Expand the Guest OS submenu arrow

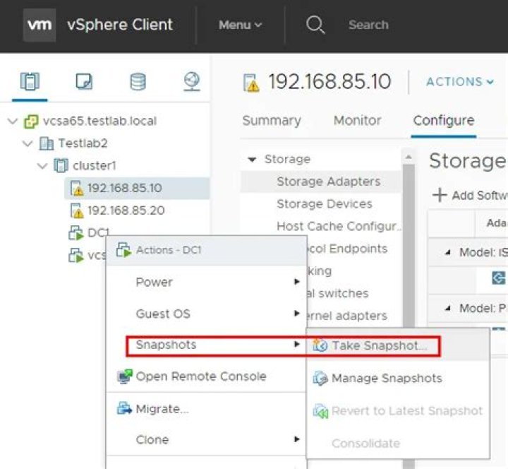(x=296, y=314)
